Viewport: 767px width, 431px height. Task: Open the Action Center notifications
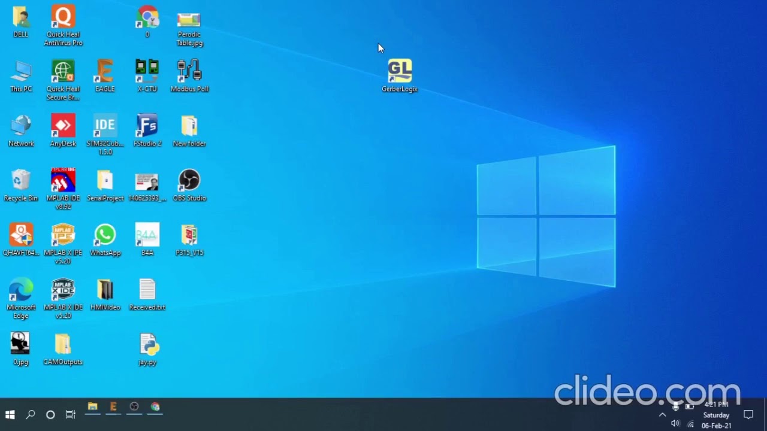(x=748, y=414)
